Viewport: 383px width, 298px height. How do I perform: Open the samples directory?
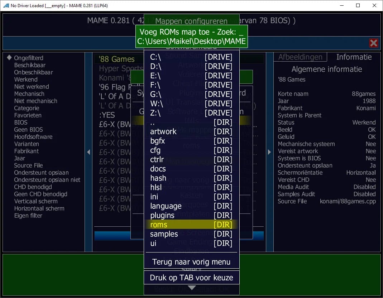click(x=191, y=234)
